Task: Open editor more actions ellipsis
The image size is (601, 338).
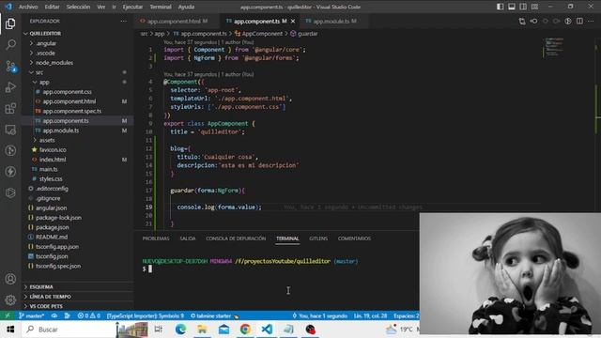Action: [591, 21]
